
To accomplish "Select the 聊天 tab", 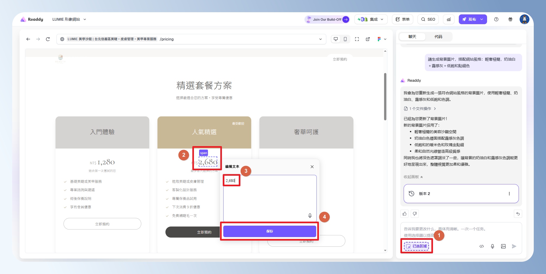I will (x=412, y=37).
